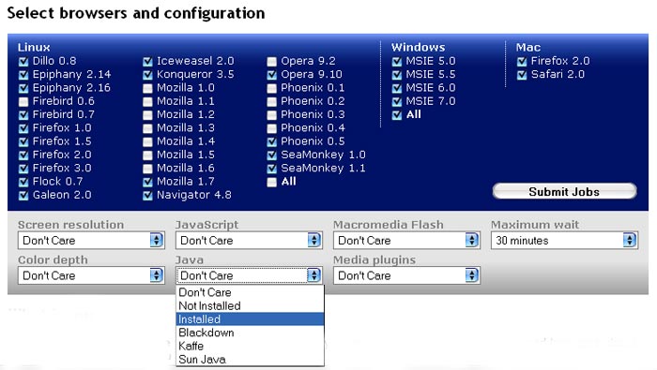This screenshot has width=657, height=370.
Task: Check the Mozilla 1.1 box
Action: (x=147, y=102)
